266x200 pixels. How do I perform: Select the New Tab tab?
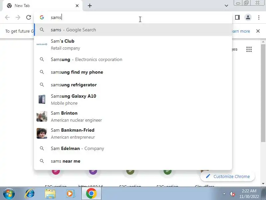[x=43, y=6]
